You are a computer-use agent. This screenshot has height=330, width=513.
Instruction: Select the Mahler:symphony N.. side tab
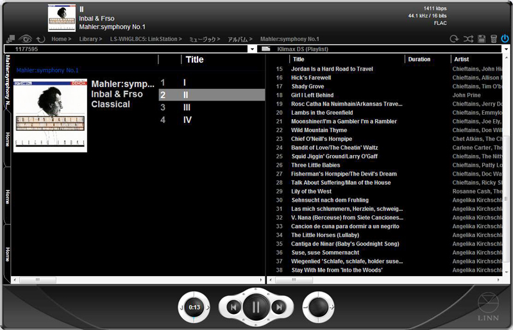7,81
